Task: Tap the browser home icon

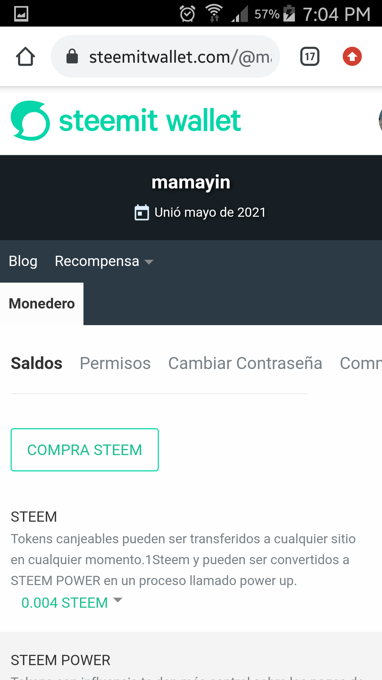Action: point(25,57)
